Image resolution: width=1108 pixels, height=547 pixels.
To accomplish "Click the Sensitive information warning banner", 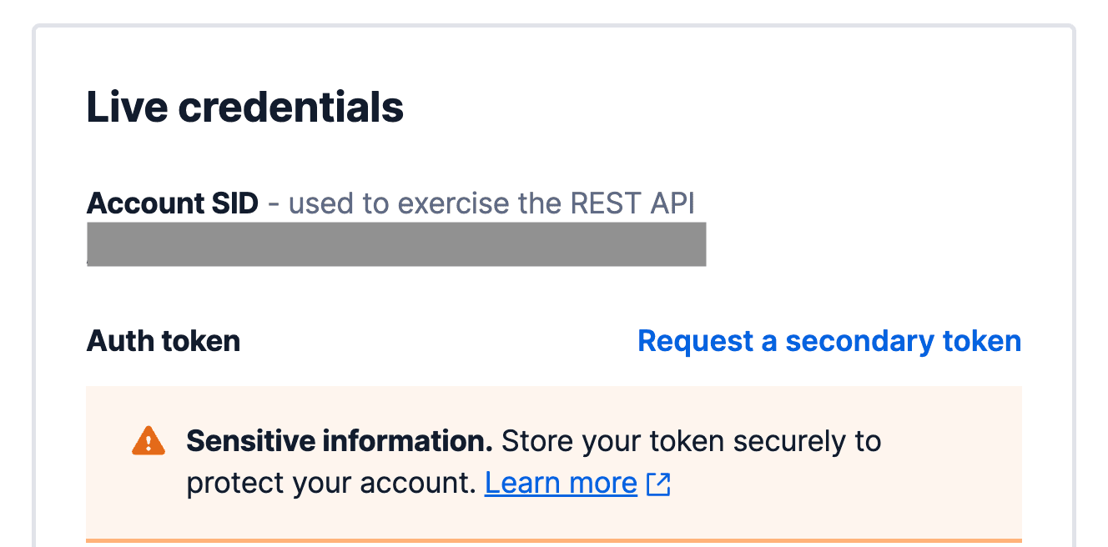I will click(x=554, y=459).
